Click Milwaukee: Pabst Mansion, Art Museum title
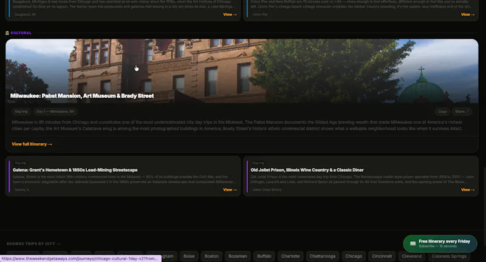486x262 pixels. coord(82,96)
